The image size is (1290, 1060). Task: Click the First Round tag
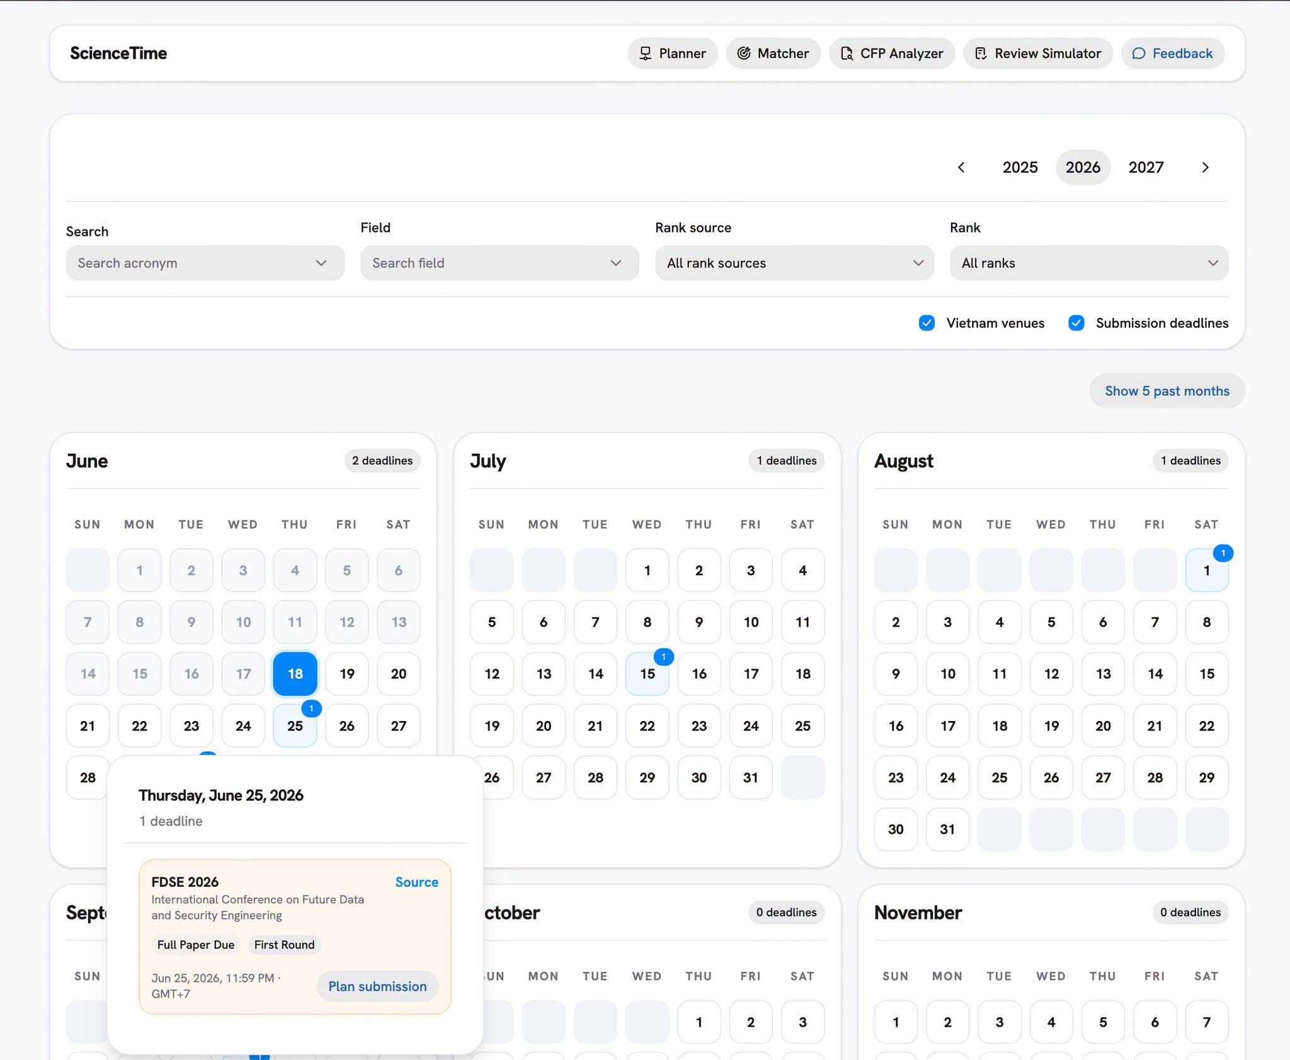tap(284, 945)
